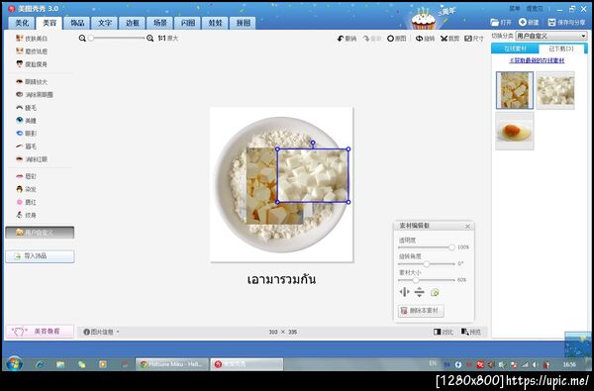Select the skin smoothing acne removal tool

pos(32,51)
